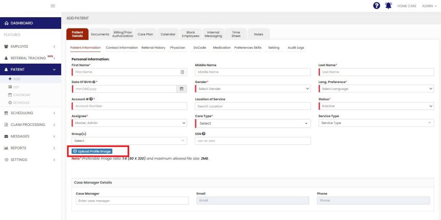441x220 pixels.
Task: Click the plus icon beside ADD
Action: coord(10,79)
